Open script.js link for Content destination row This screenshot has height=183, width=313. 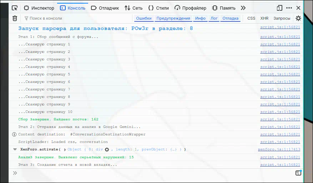(280, 134)
